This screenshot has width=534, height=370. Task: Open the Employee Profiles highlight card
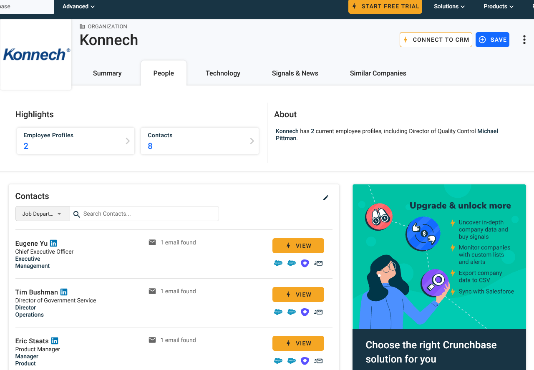(76, 141)
